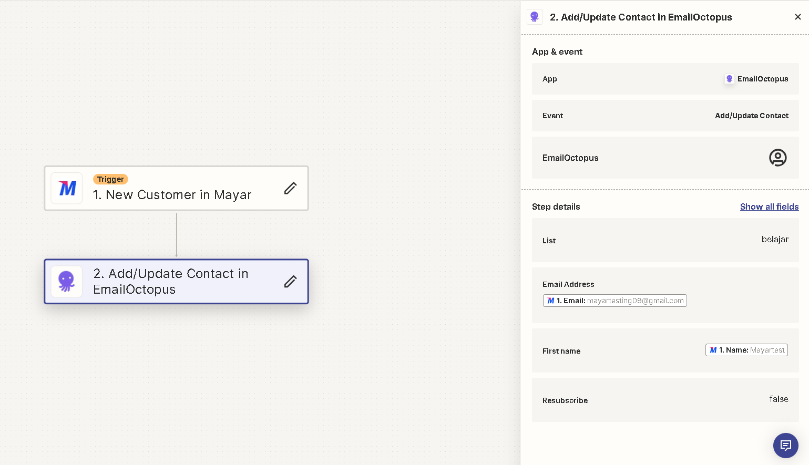Screen dimensions: 809x465
Task: Click the List field label
Action: coord(549,241)
